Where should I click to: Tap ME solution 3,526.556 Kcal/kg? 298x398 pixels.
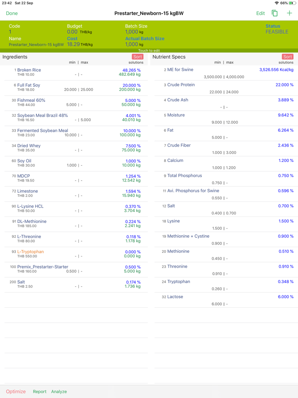(276, 69)
